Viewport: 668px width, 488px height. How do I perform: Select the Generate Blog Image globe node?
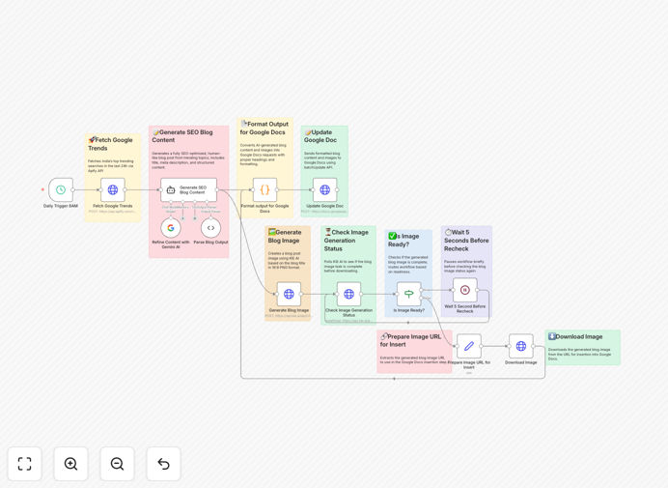pyautogui.click(x=289, y=294)
